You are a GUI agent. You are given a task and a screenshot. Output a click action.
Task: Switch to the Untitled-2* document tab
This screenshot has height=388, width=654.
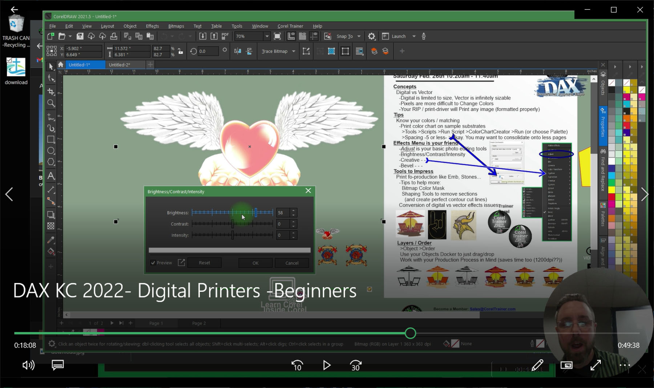[119, 65]
